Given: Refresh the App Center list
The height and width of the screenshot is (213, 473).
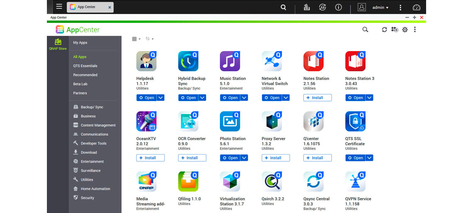Looking at the screenshot, I should point(384,29).
